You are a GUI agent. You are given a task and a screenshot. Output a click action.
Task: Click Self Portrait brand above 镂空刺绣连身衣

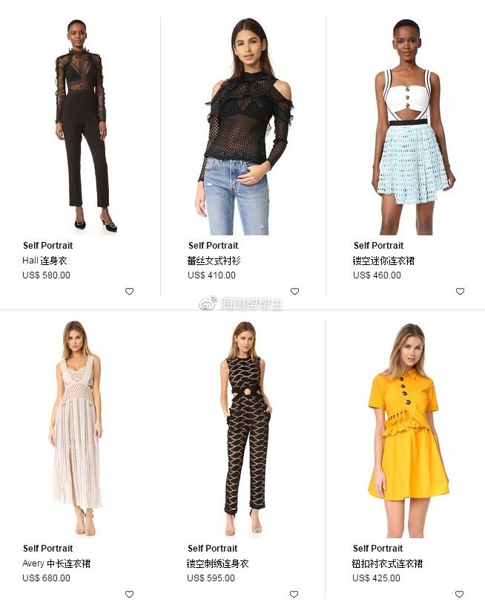tap(212, 549)
